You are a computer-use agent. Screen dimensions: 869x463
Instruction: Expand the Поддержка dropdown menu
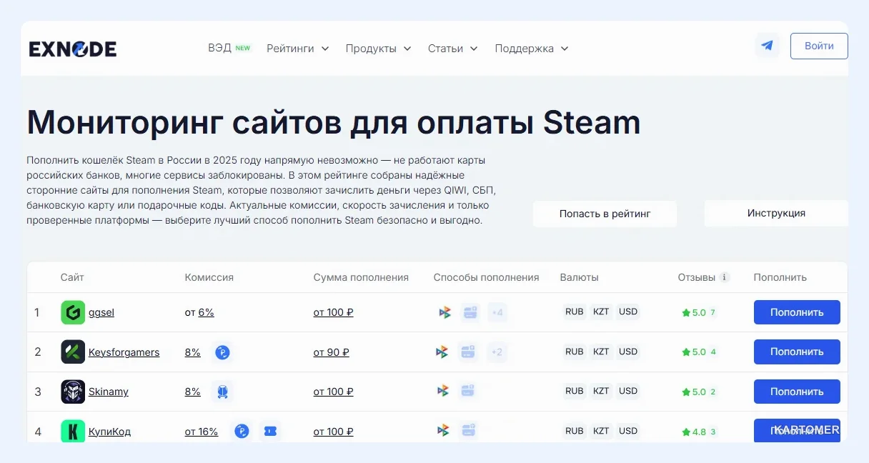[x=532, y=49]
